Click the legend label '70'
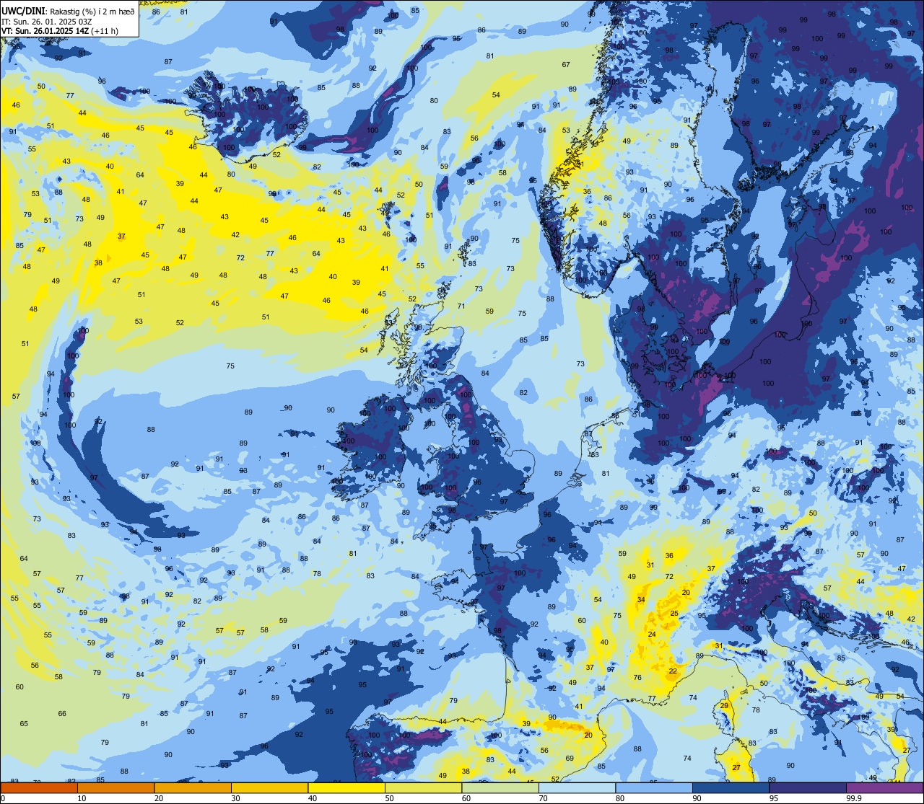 pyautogui.click(x=543, y=798)
